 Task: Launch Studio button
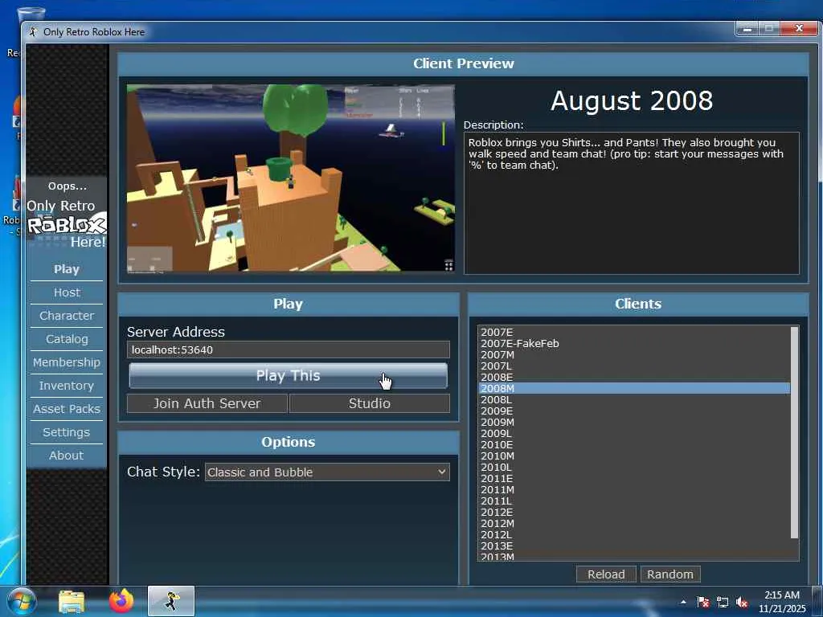point(370,403)
